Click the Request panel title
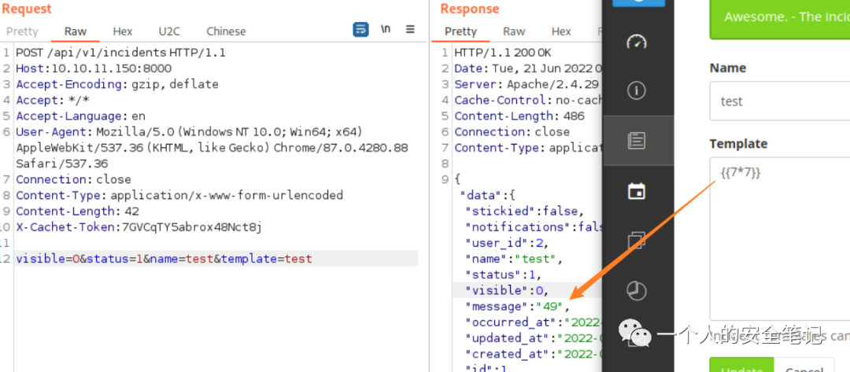The width and height of the screenshot is (850, 372). pyautogui.click(x=27, y=9)
